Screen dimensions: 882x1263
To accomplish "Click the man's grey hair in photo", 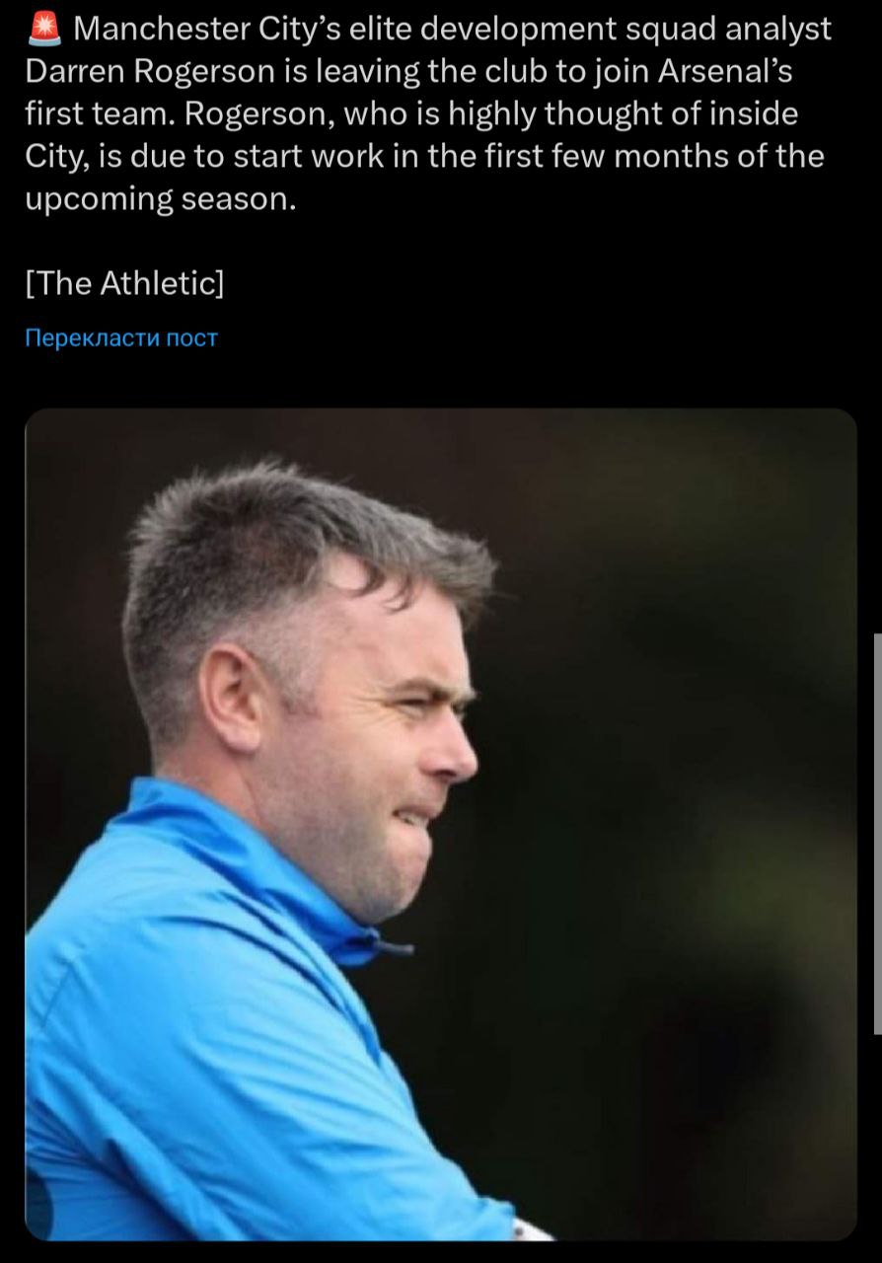I will click(296, 553).
